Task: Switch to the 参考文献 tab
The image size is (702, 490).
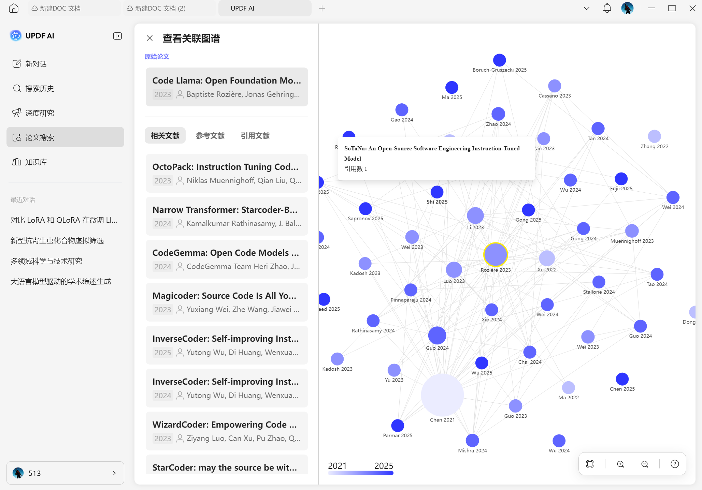Action: tap(210, 136)
